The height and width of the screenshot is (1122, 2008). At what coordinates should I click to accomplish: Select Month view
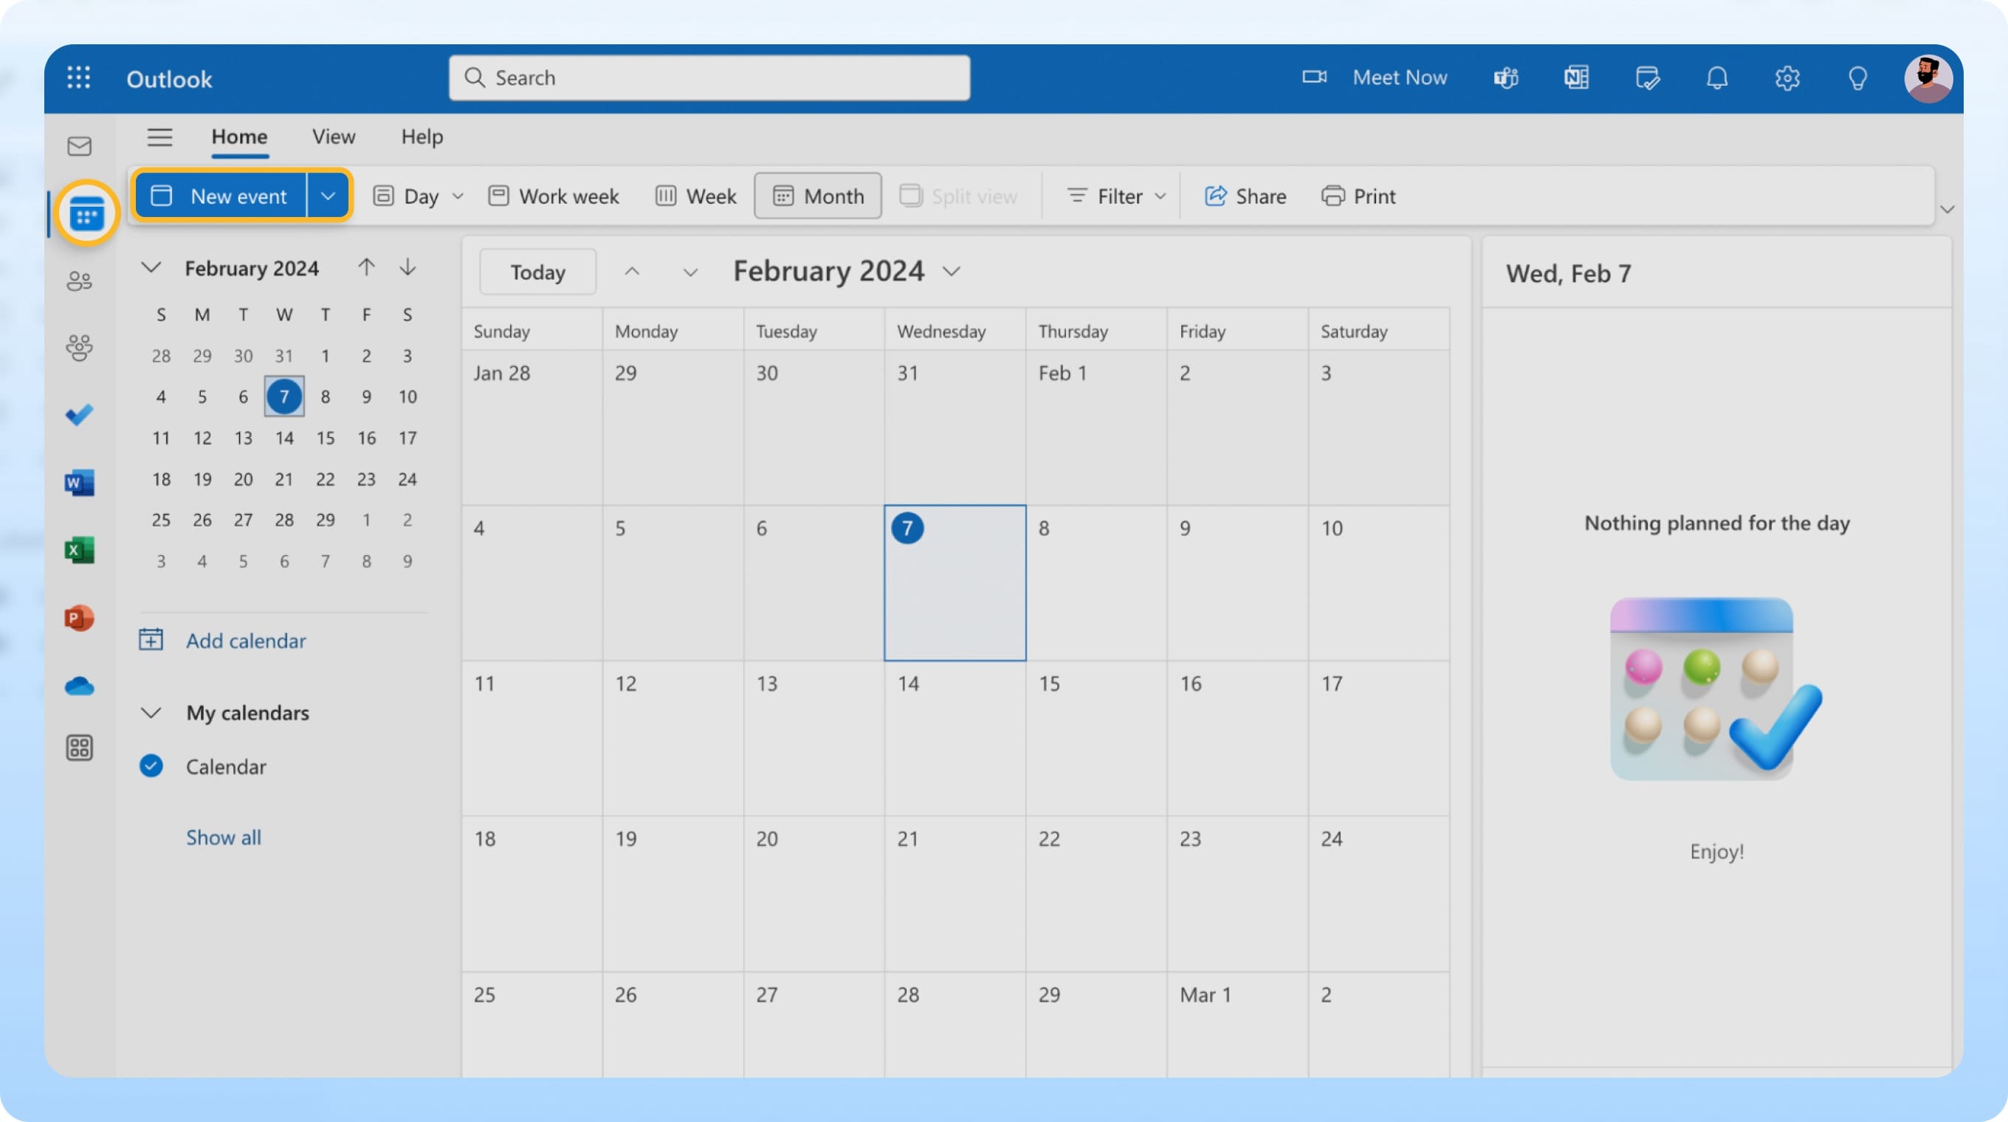point(818,196)
